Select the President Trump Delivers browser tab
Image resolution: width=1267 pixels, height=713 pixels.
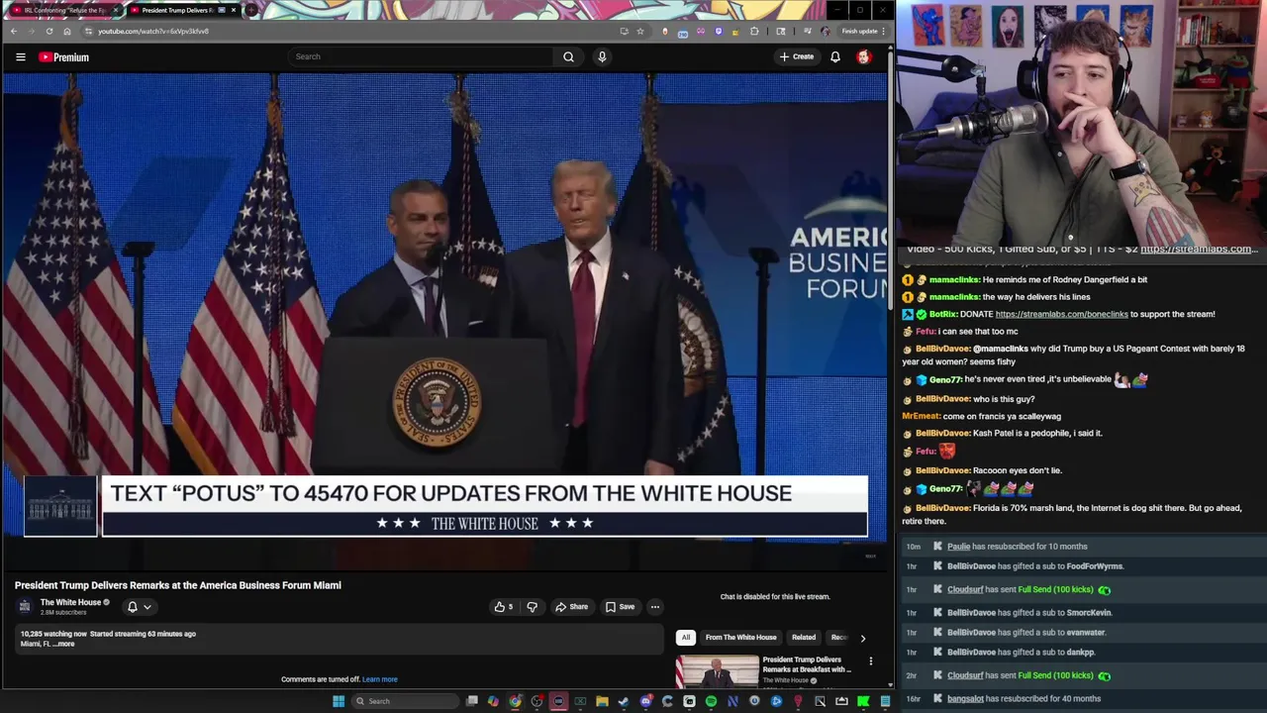tap(183, 10)
